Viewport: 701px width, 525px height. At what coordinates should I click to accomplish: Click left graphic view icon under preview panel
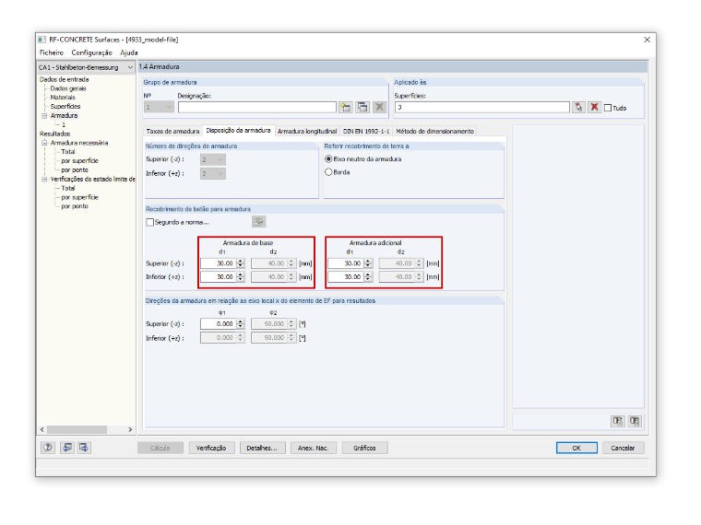point(617,421)
